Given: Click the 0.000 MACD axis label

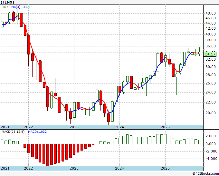Looking at the screenshot, I should click(211, 144).
